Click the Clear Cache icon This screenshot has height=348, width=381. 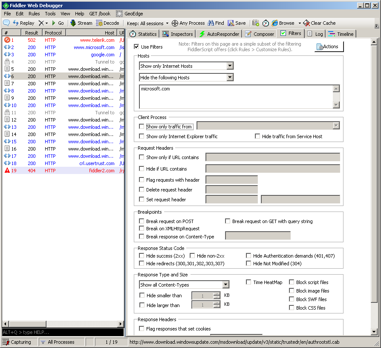[x=306, y=23]
